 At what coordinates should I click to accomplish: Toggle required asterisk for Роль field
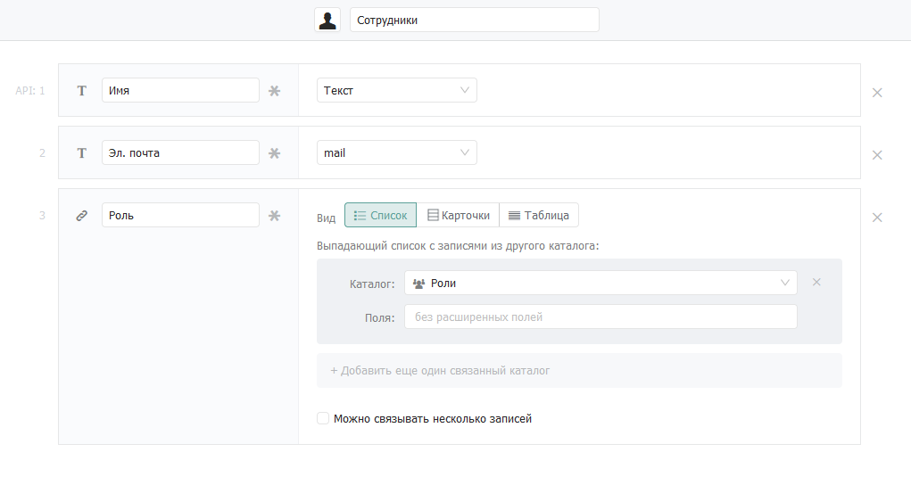[274, 215]
